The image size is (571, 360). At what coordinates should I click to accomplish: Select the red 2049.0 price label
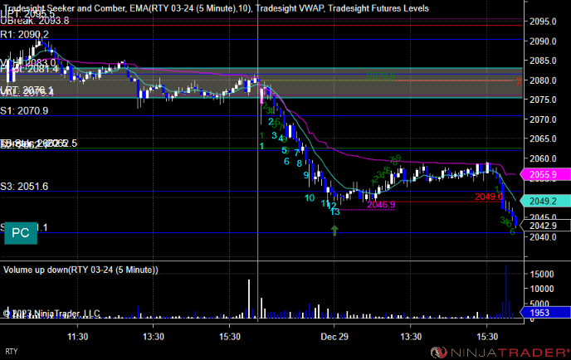(x=489, y=197)
